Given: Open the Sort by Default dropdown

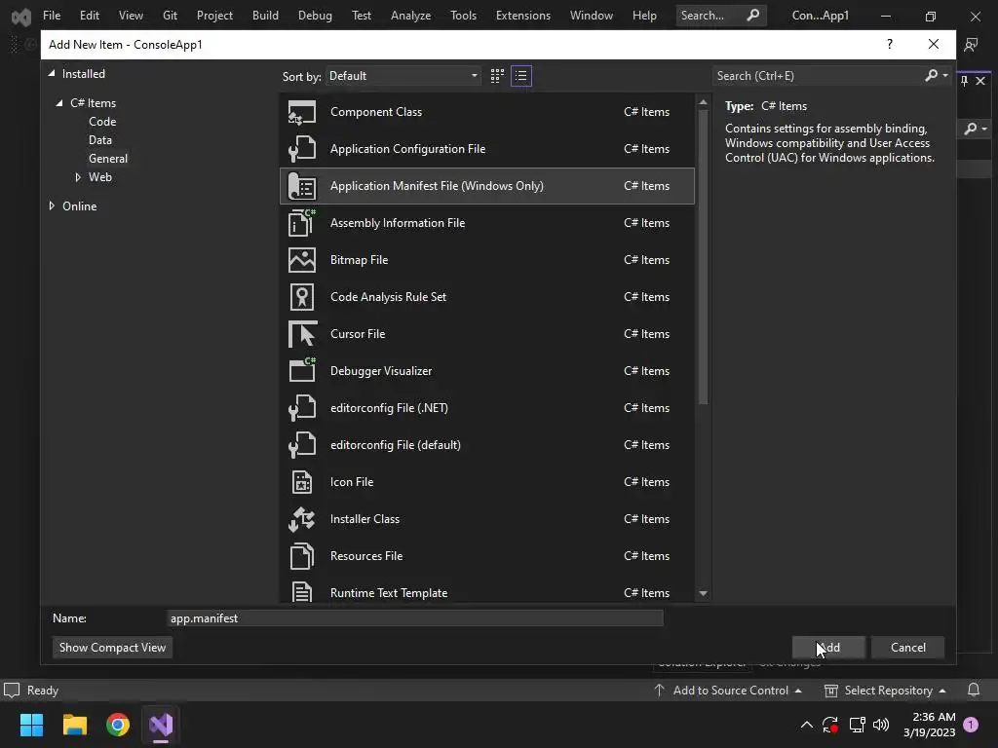Looking at the screenshot, I should 403,76.
